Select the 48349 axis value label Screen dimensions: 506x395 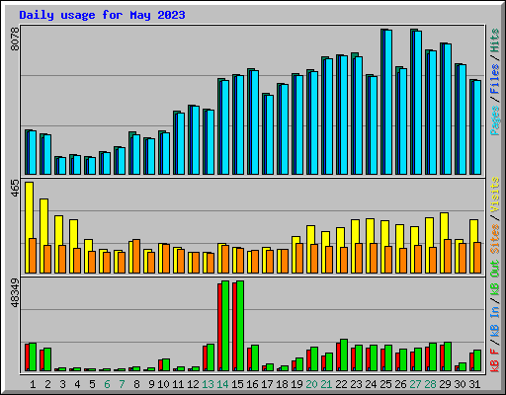(x=15, y=293)
